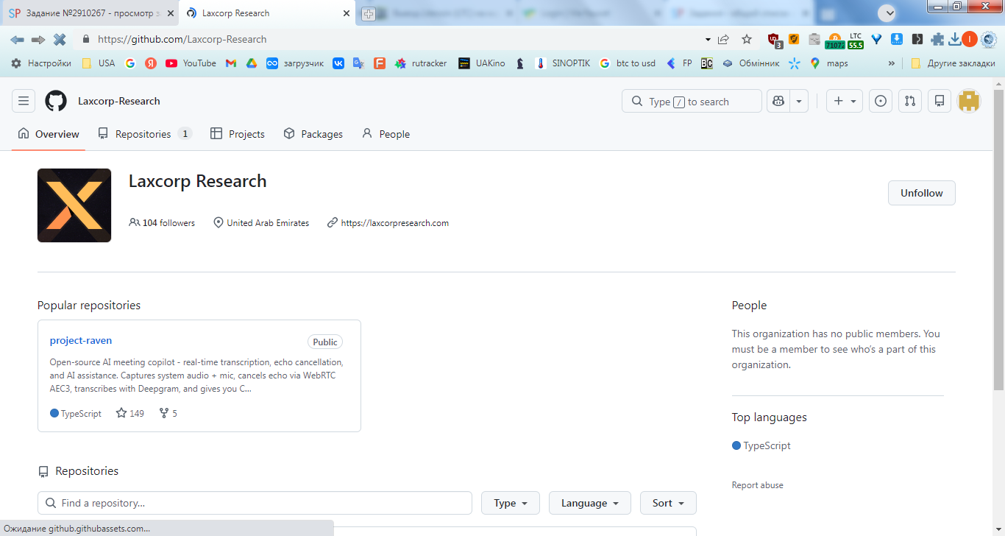Open the Create new plus dropdown
This screenshot has height=536, width=1005.
(x=844, y=101)
